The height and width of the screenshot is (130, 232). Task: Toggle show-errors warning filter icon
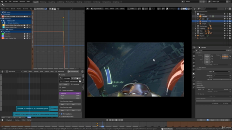(55, 9)
